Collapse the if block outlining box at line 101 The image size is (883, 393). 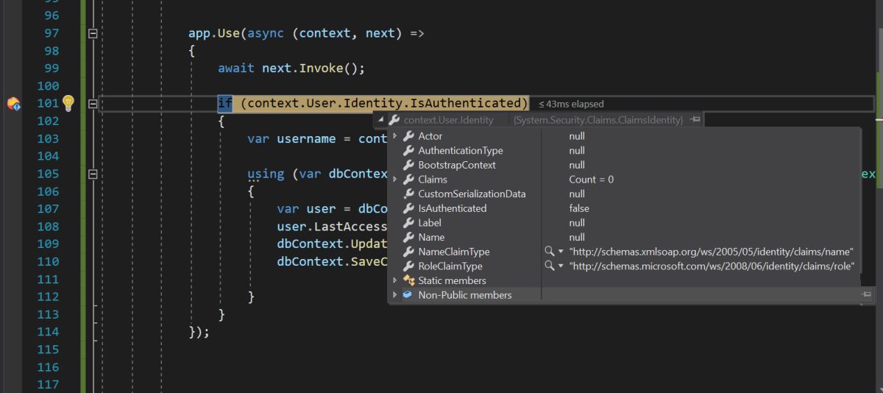(x=93, y=104)
